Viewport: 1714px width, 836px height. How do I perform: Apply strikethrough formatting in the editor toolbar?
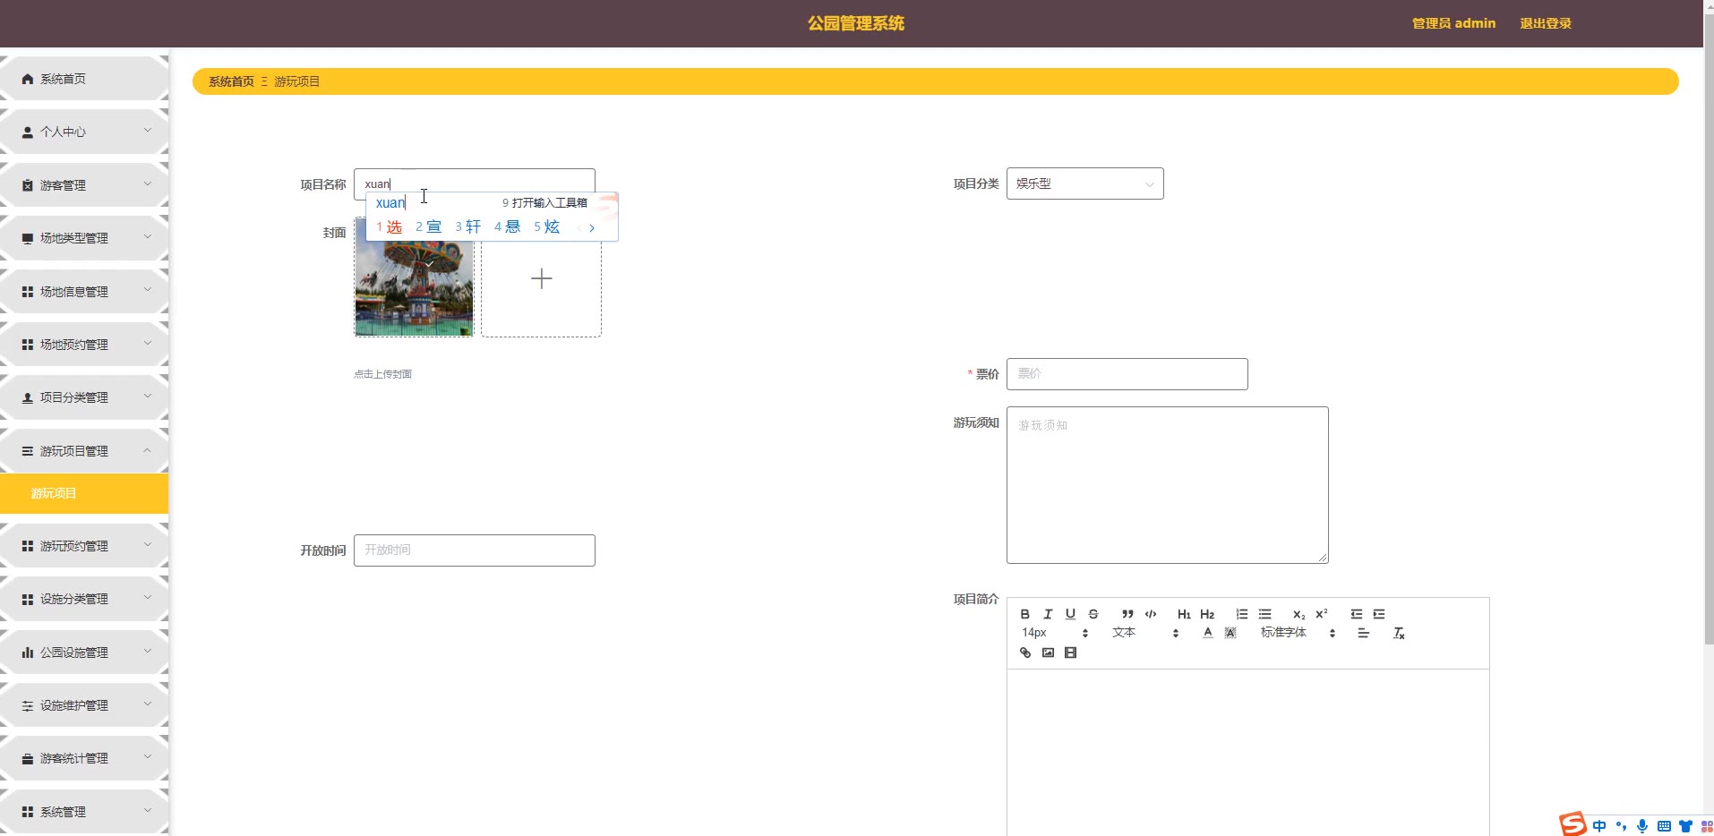pyautogui.click(x=1093, y=614)
